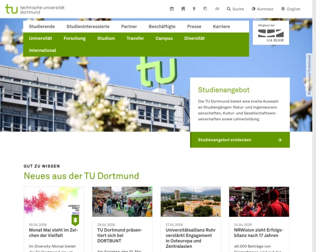Click the location pin icon
Image resolution: width=316 pixels, height=252 pixels.
194,9
